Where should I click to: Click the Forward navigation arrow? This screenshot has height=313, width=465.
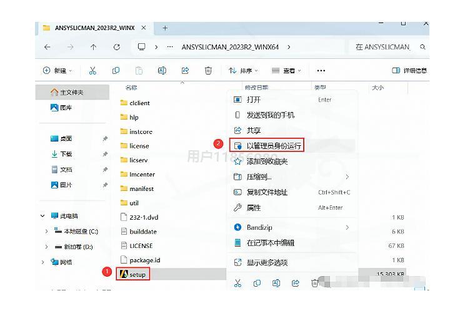(x=70, y=47)
